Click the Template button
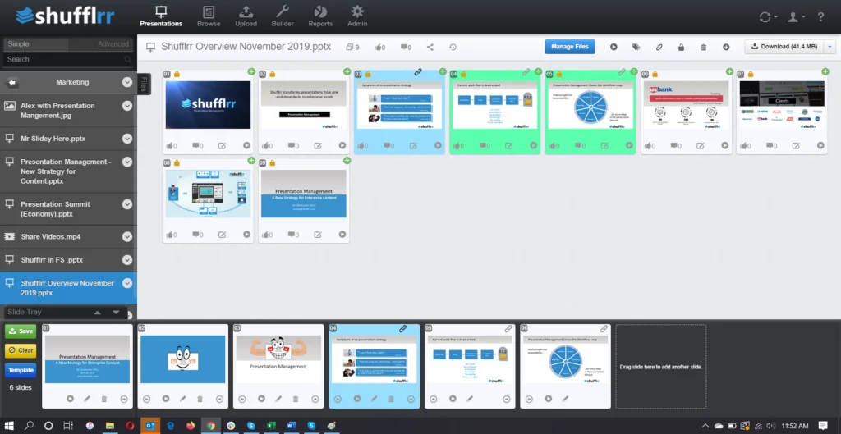 click(x=21, y=370)
